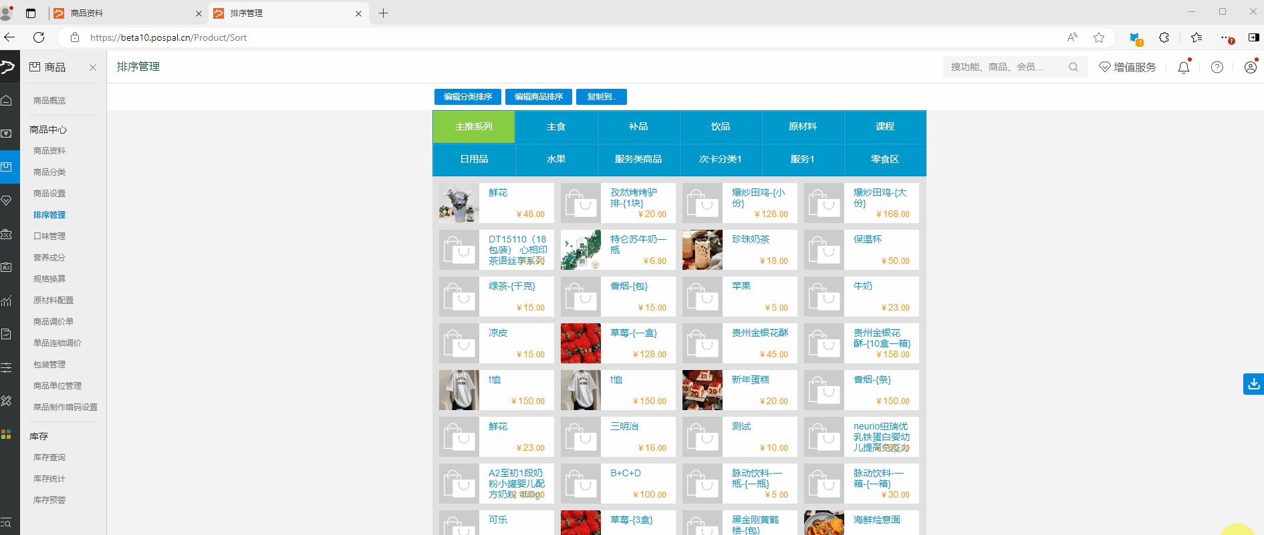1264x535 pixels.
Task: Select the 珍珠奶茶 product card
Action: point(740,250)
